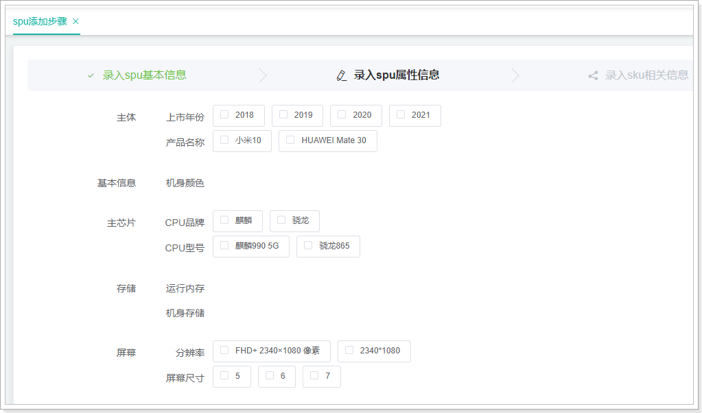Screen dimensions: 702x413
Task: Click the 主体 group heading
Action: [126, 118]
